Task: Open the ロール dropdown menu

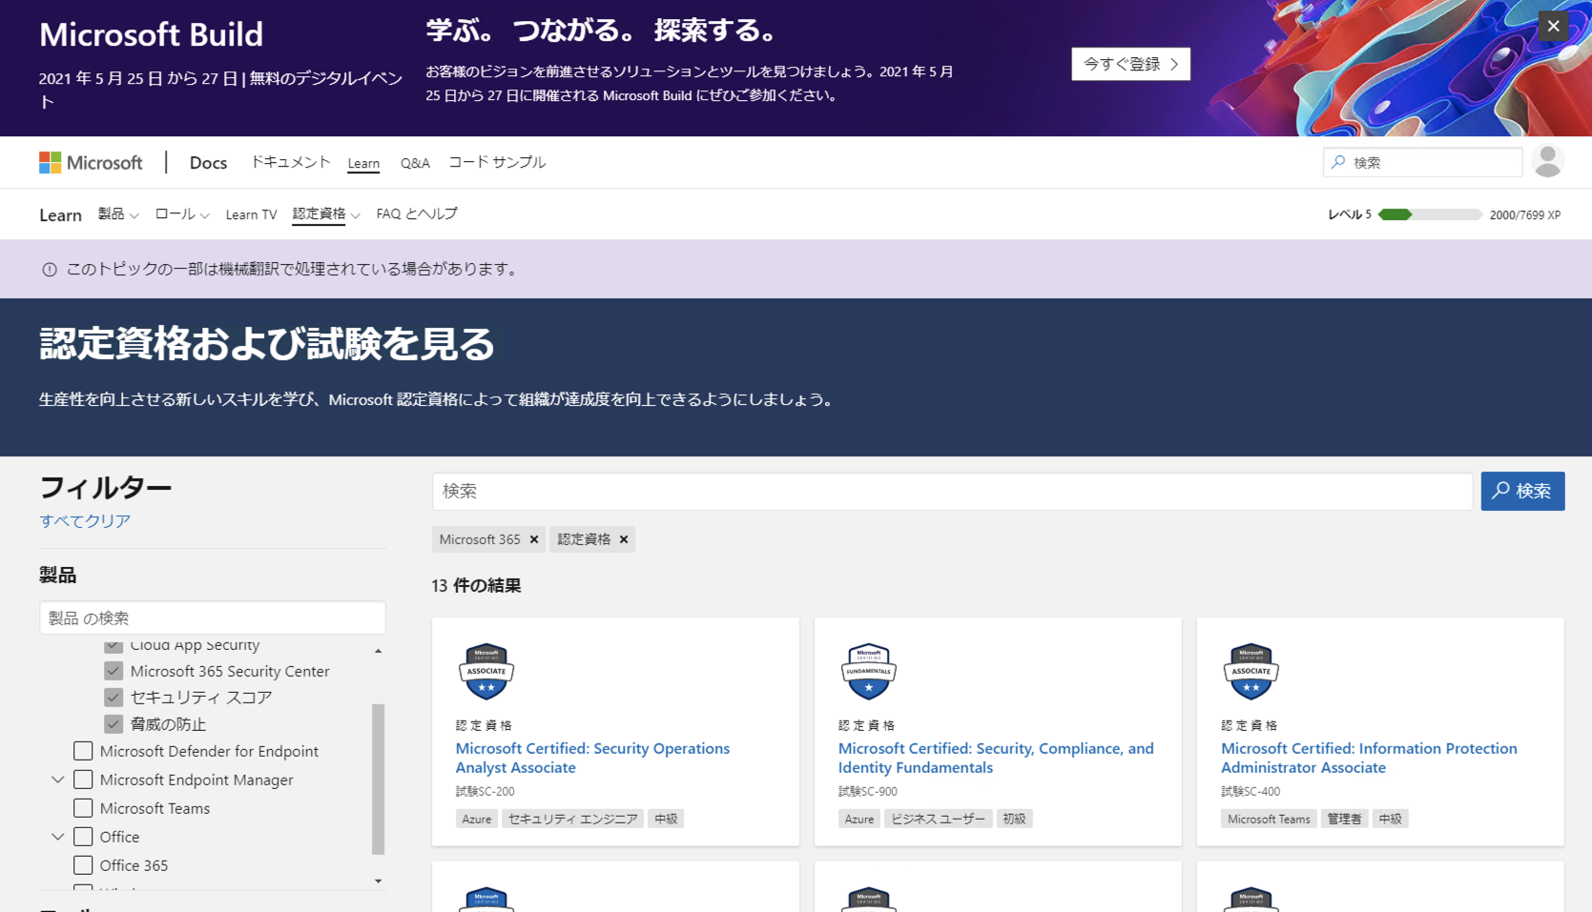Action: point(181,214)
